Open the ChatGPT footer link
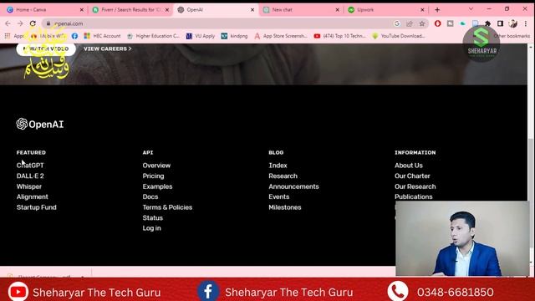The width and height of the screenshot is (535, 301). pyautogui.click(x=30, y=166)
